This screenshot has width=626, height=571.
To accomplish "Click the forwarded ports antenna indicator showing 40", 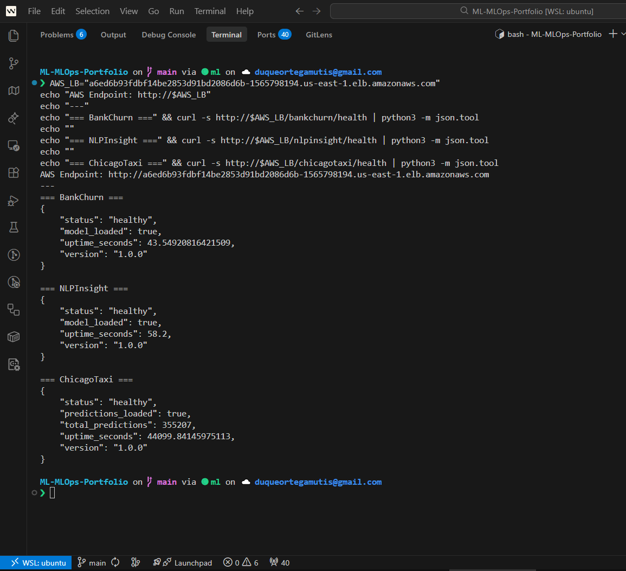I will click(280, 562).
